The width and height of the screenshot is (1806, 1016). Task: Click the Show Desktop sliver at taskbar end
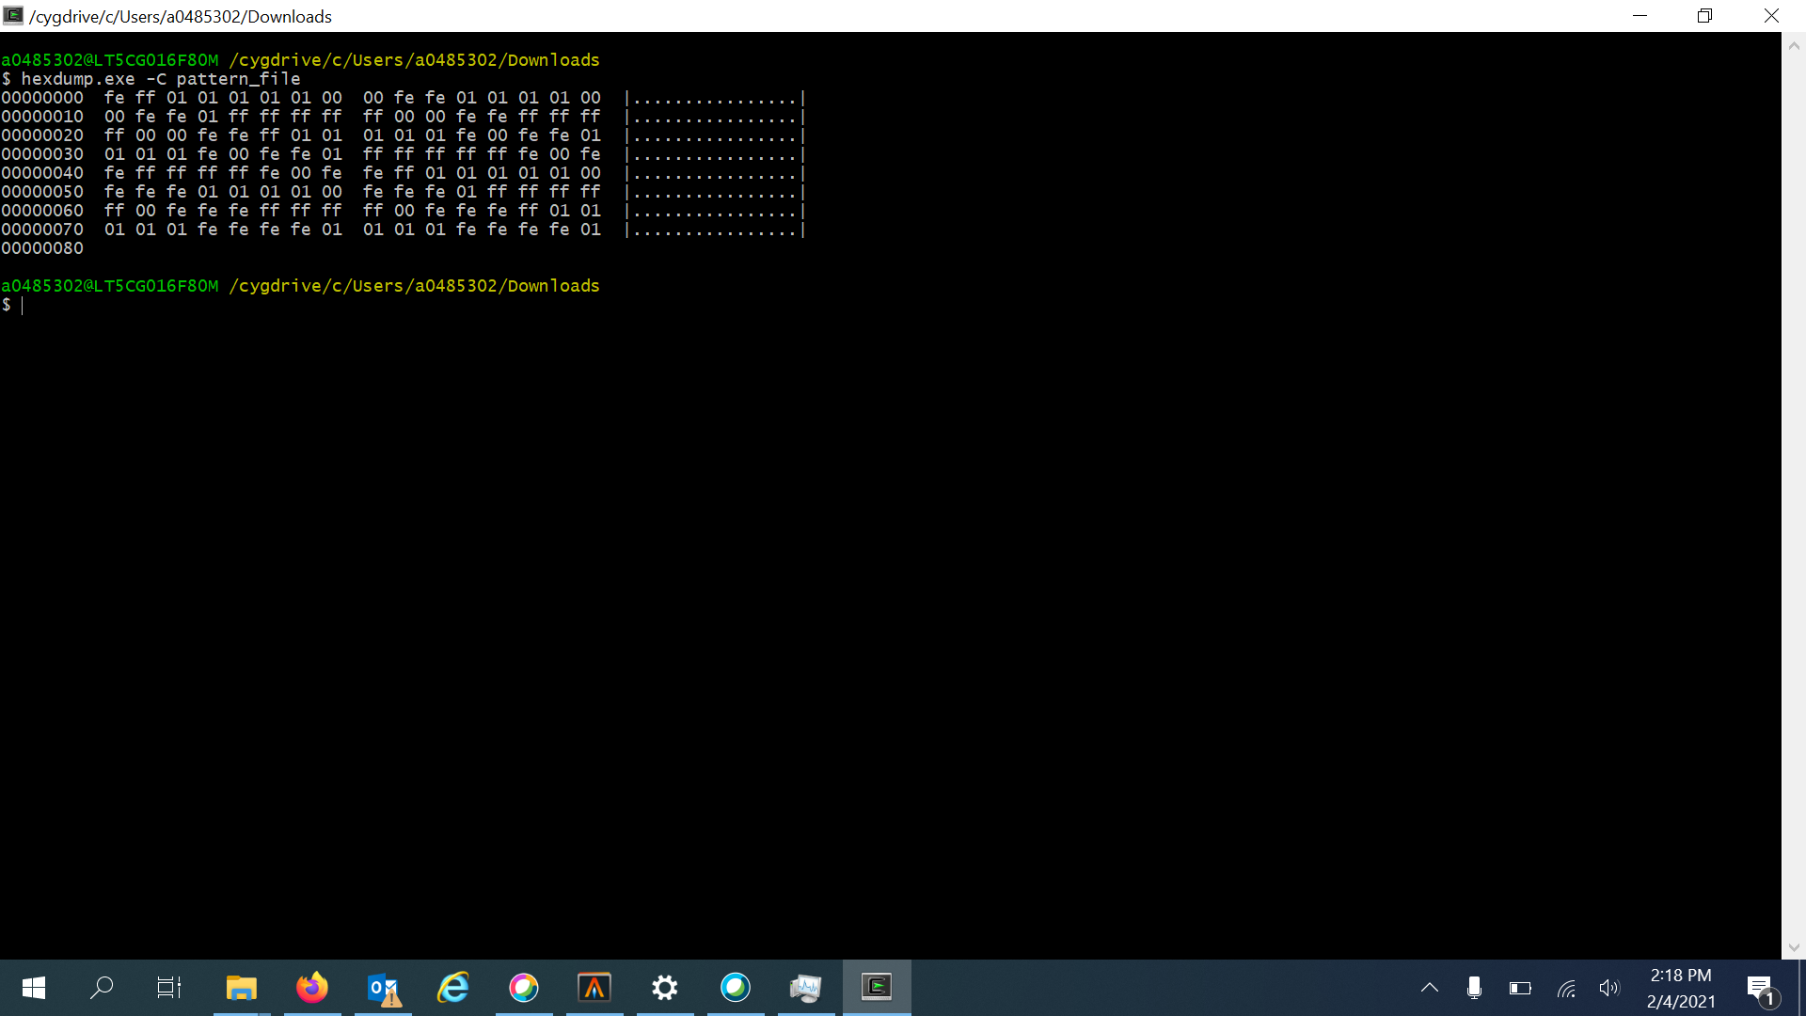point(1802,988)
